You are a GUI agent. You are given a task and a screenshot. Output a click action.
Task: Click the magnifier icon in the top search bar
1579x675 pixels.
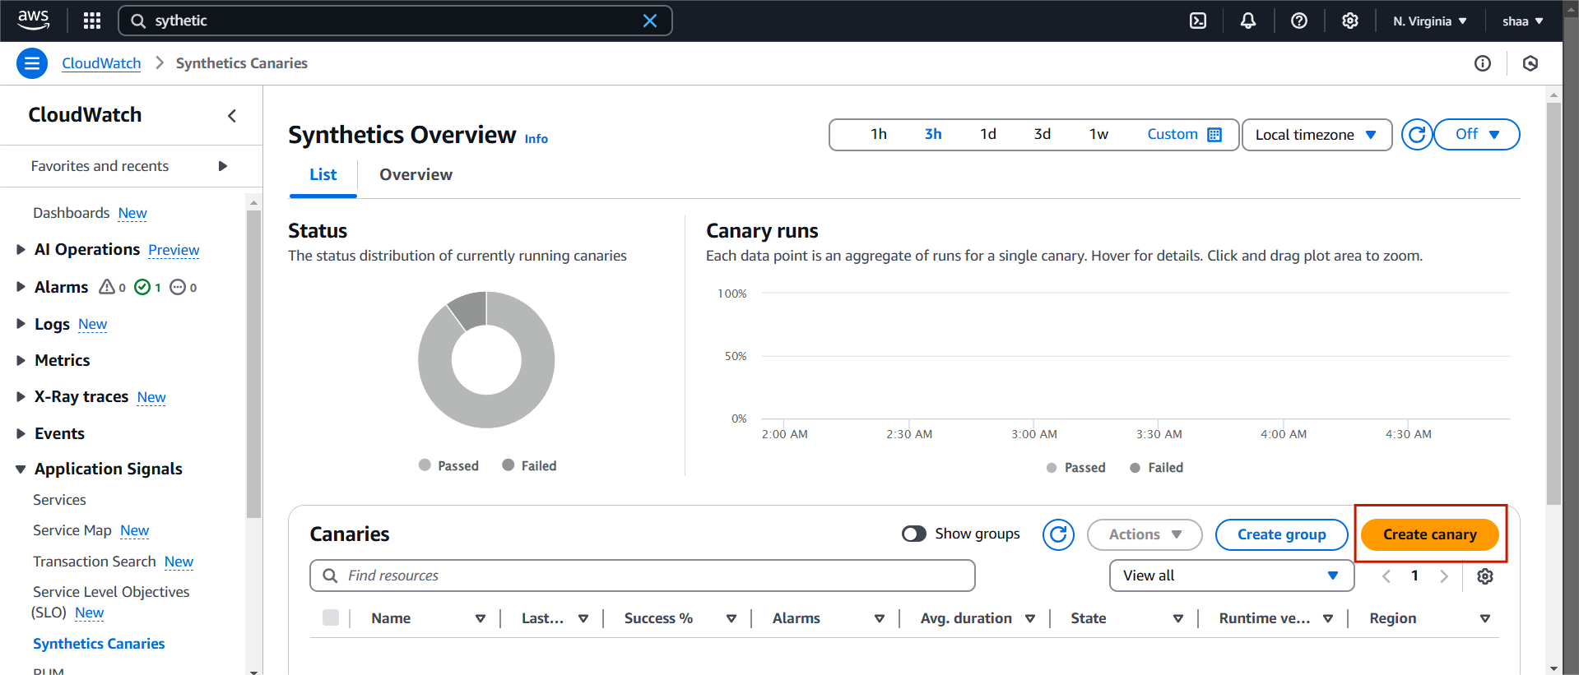pos(138,21)
